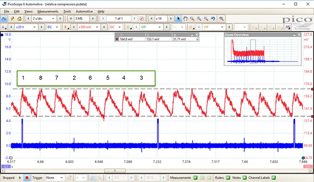The height and width of the screenshot is (182, 314).
Task: Open the Automotive menu
Action: tap(84, 12)
